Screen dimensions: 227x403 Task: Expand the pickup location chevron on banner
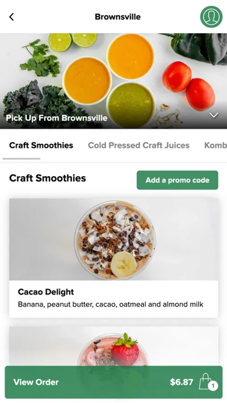[214, 115]
